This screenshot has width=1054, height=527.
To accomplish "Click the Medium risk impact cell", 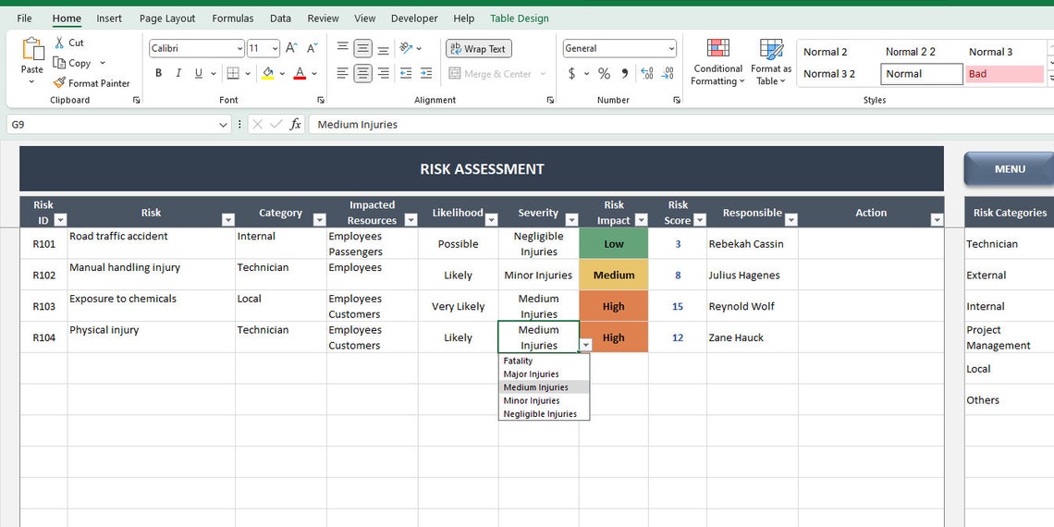I will point(614,275).
